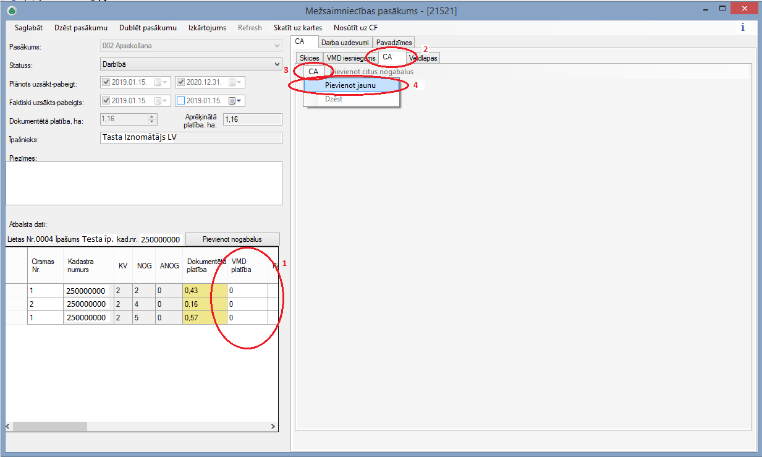Image resolution: width=762 pixels, height=457 pixels.
Task: Open the Pasākums dropdown 002 Apsekošana
Action: click(277, 46)
